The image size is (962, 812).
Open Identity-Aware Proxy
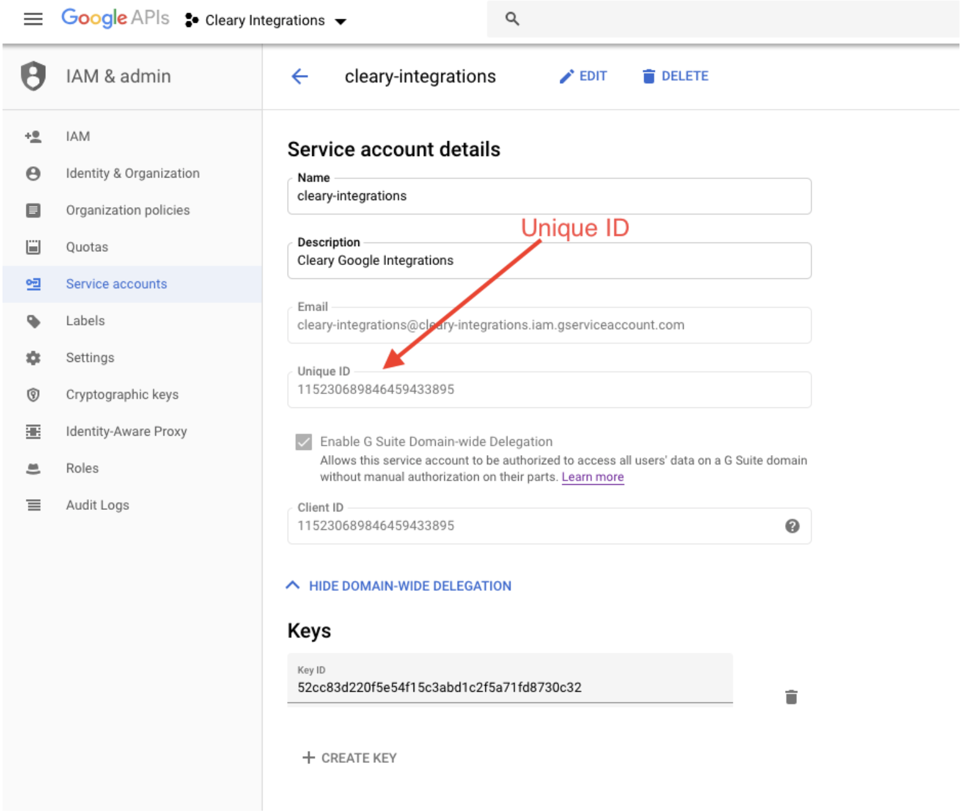pos(127,432)
